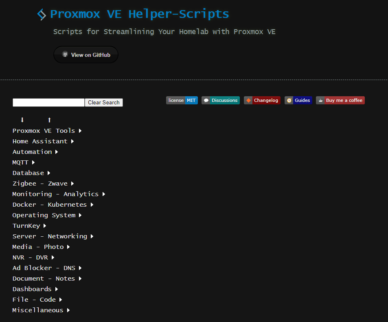Open Buy me a coffee link
The width and height of the screenshot is (388, 322).
point(340,100)
